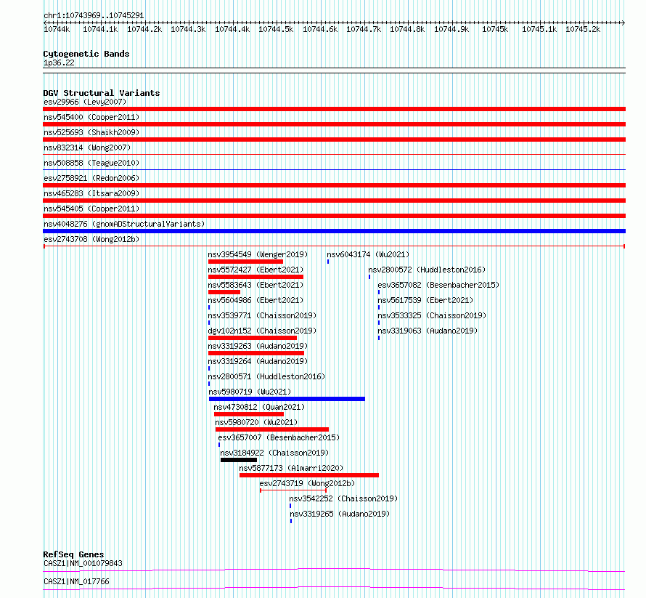Click the red bar under nsv5877173 (Almarri2020)

(309, 475)
